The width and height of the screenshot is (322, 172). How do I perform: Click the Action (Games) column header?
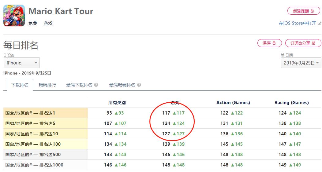[233, 103]
